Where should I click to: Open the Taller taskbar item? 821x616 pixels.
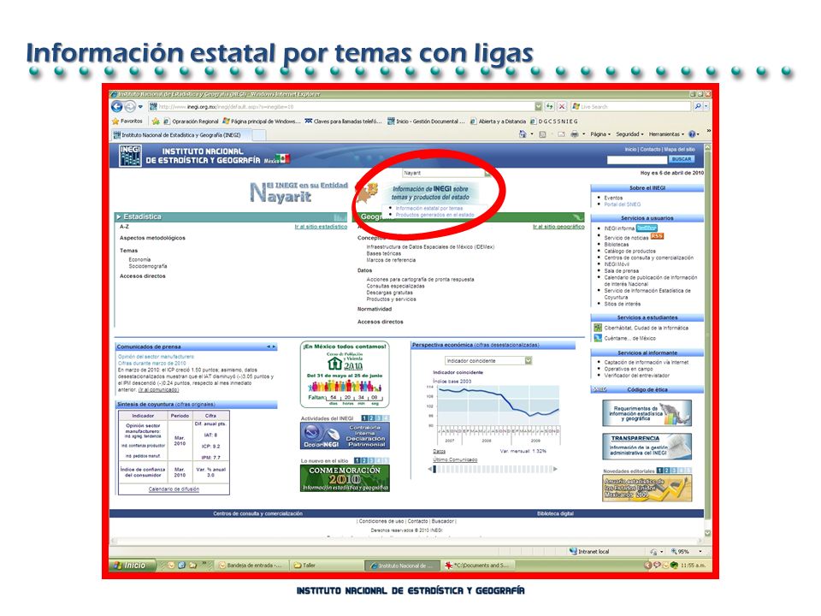click(326, 566)
